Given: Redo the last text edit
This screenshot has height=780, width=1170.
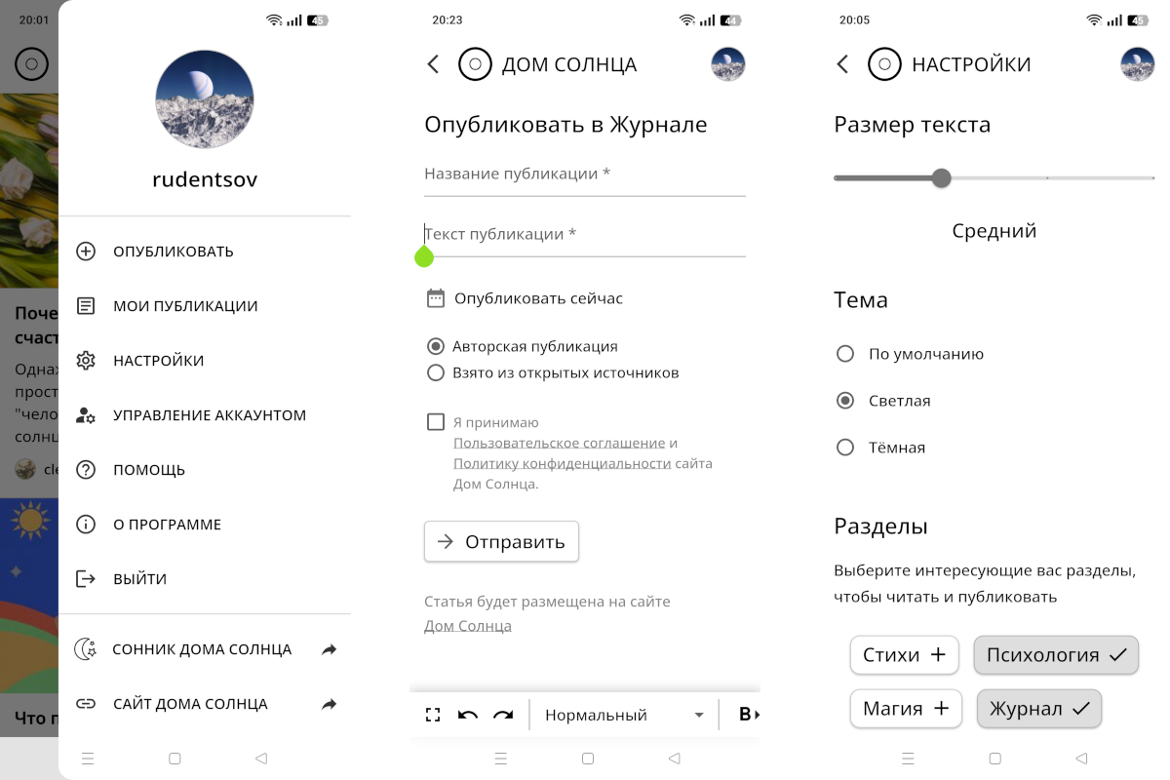Looking at the screenshot, I should [x=503, y=715].
